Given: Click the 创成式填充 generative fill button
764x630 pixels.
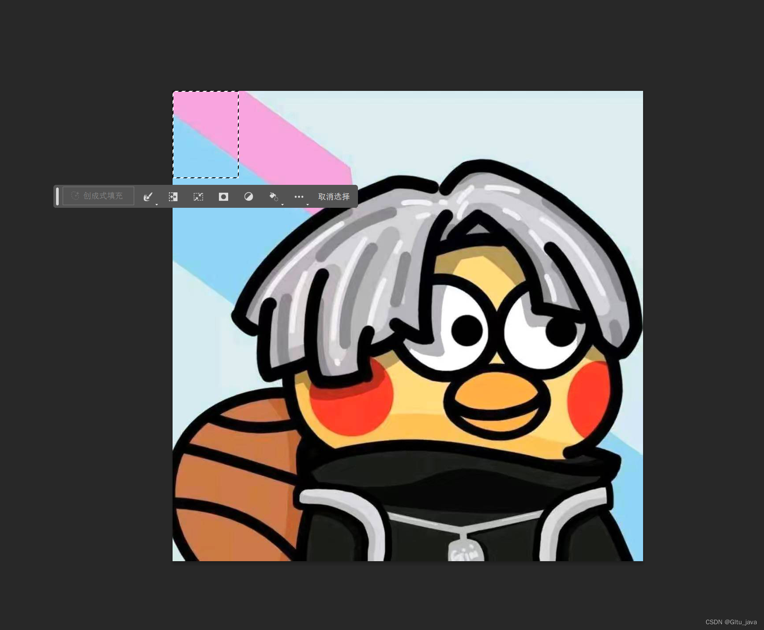Looking at the screenshot, I should coord(98,196).
